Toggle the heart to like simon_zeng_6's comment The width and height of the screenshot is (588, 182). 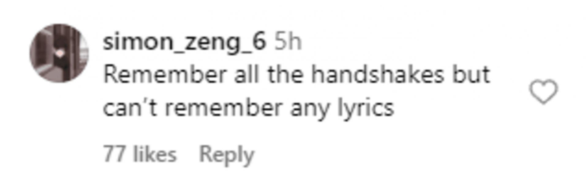544,91
